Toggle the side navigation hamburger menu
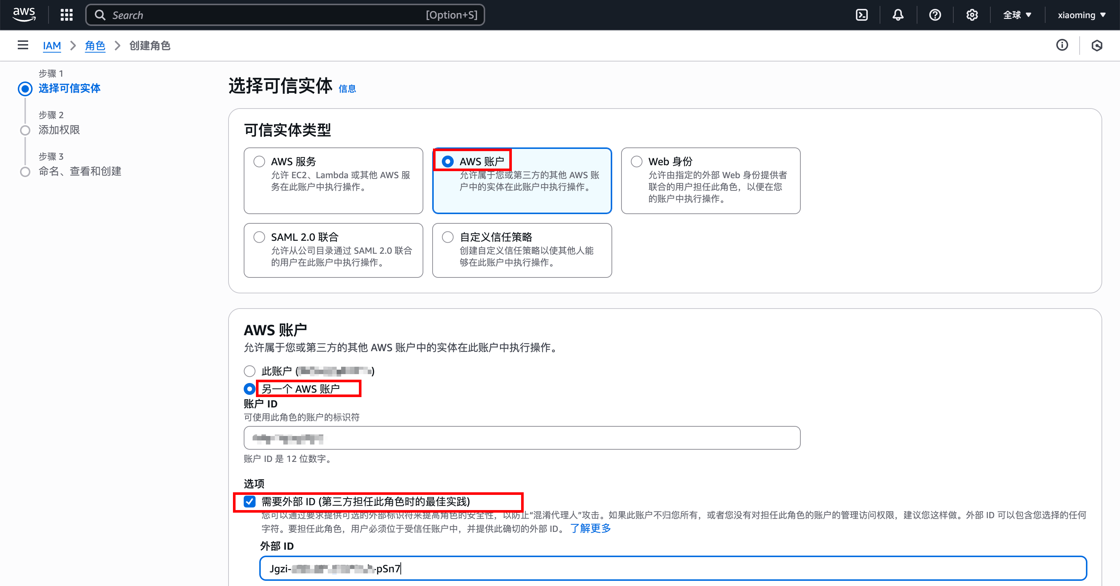Screen dimensions: 1120x586 click(23, 45)
